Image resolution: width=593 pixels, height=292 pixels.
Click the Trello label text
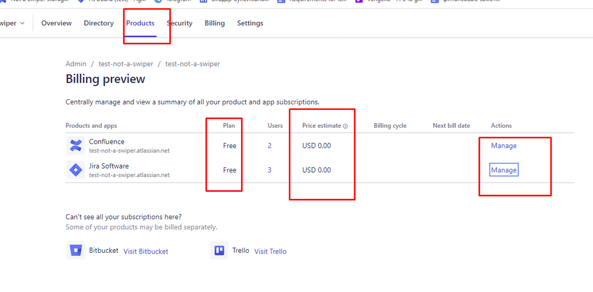[241, 250]
